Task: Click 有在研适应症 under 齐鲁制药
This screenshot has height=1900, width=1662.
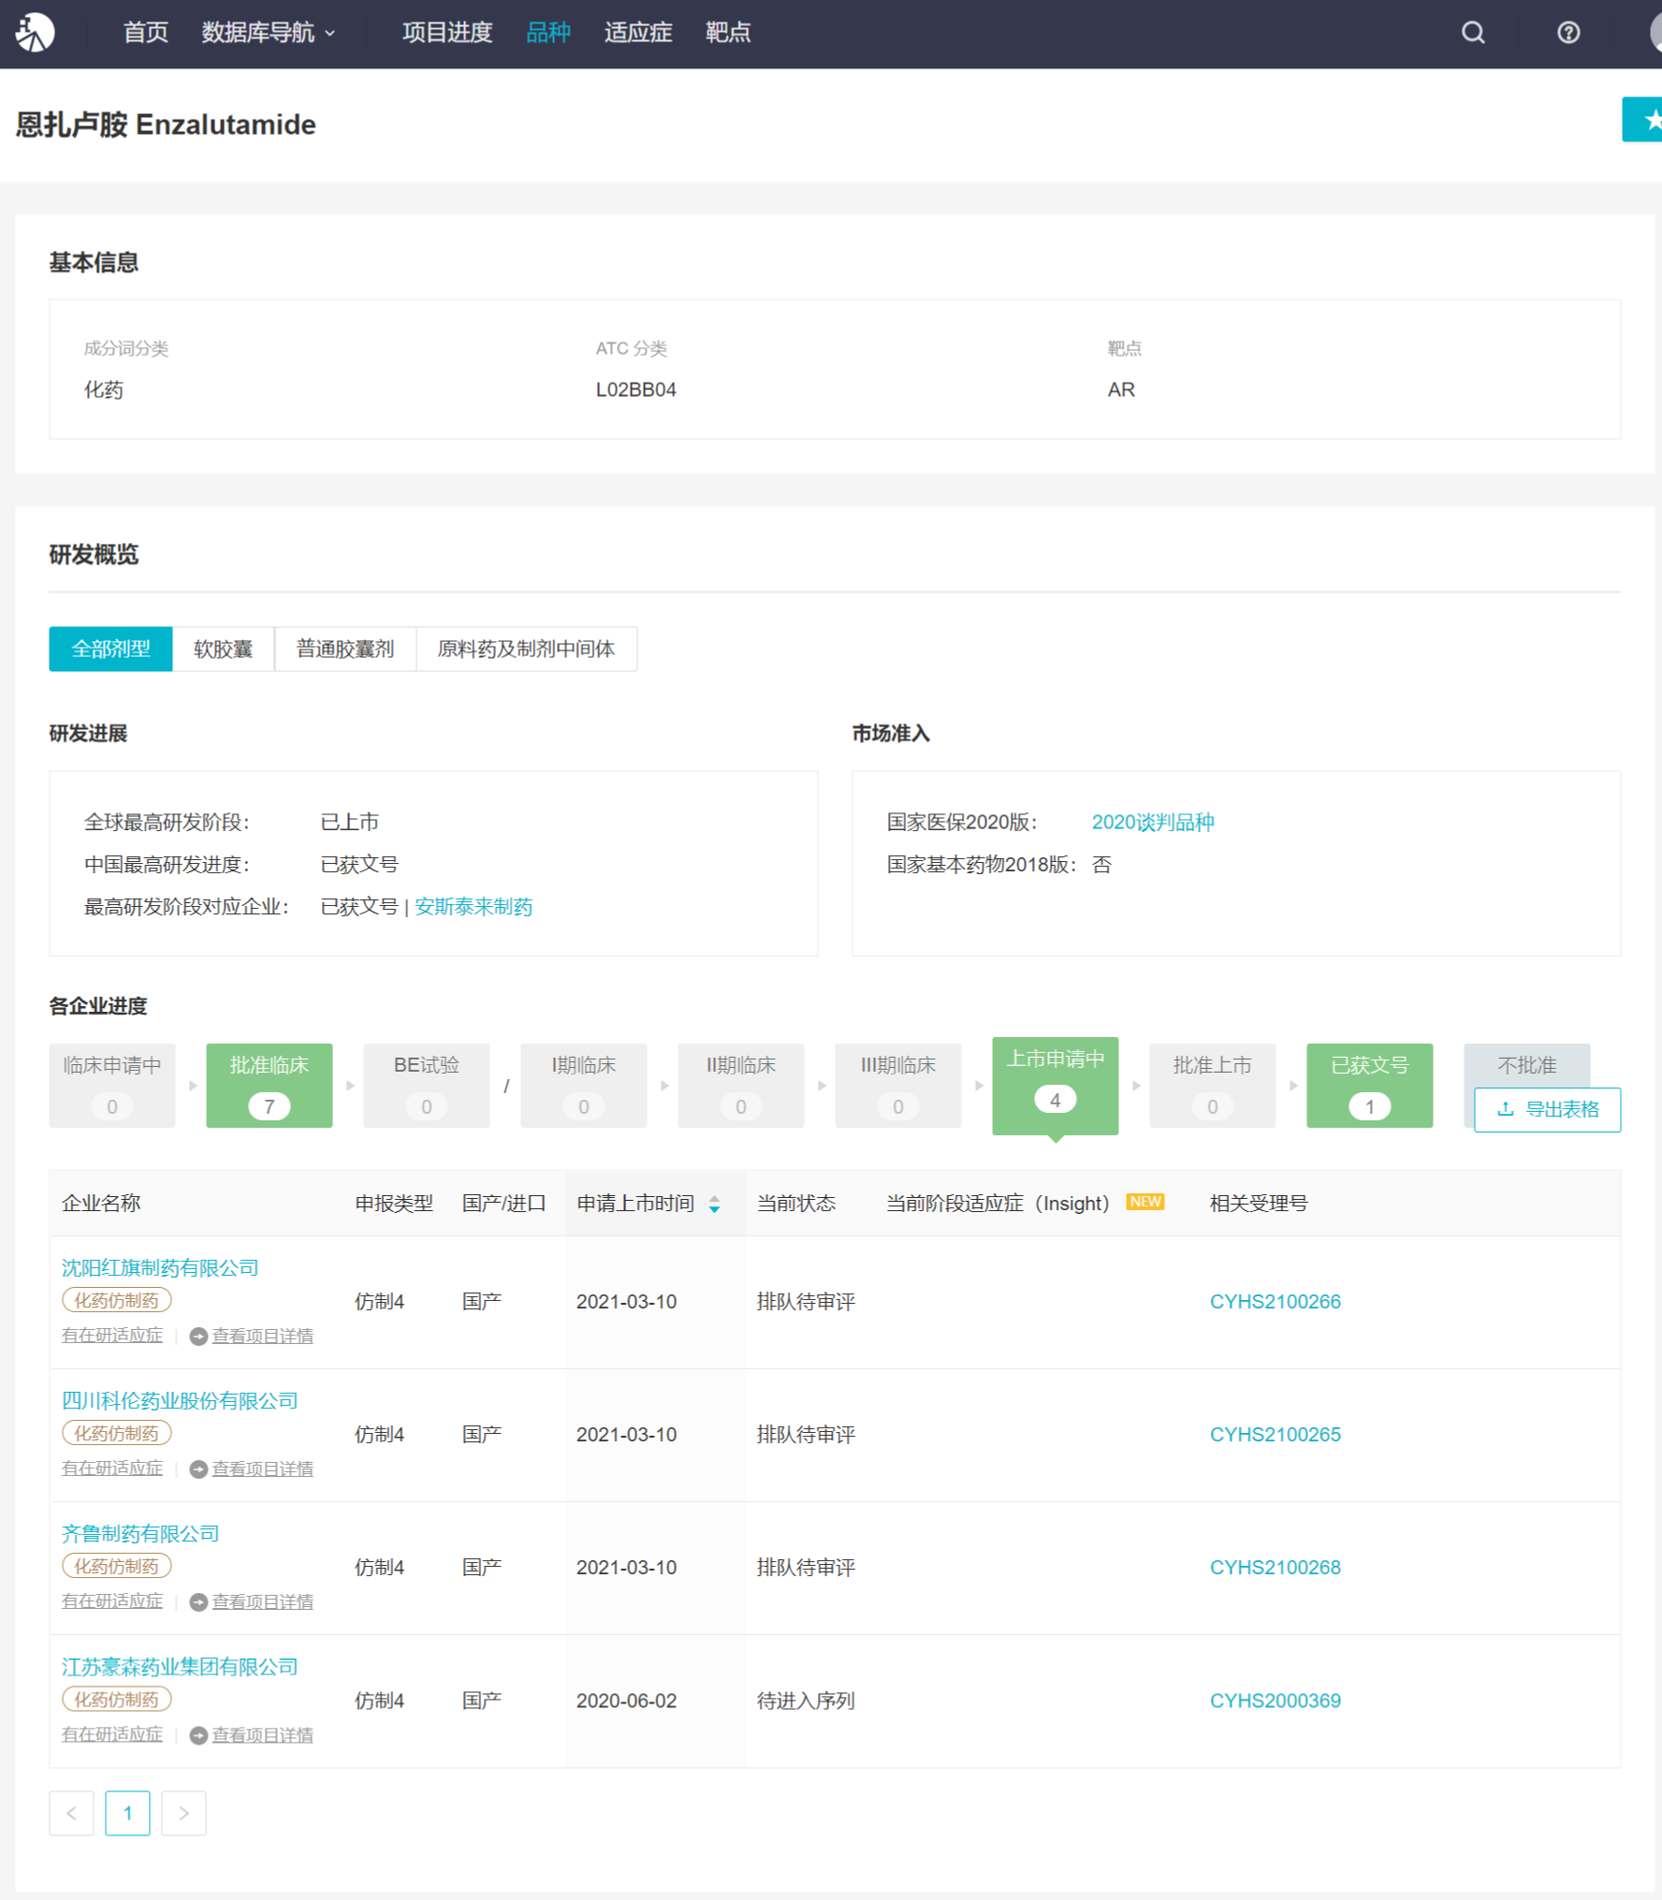Action: point(112,1601)
